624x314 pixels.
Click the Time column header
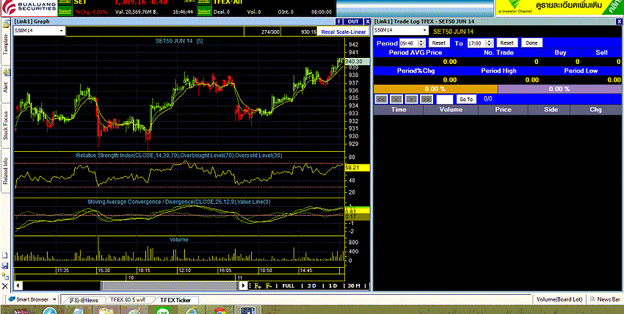pyautogui.click(x=399, y=110)
